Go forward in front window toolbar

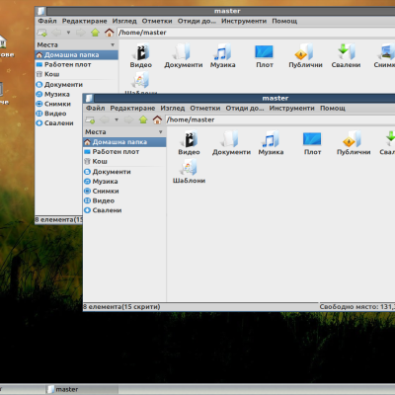tap(128, 119)
